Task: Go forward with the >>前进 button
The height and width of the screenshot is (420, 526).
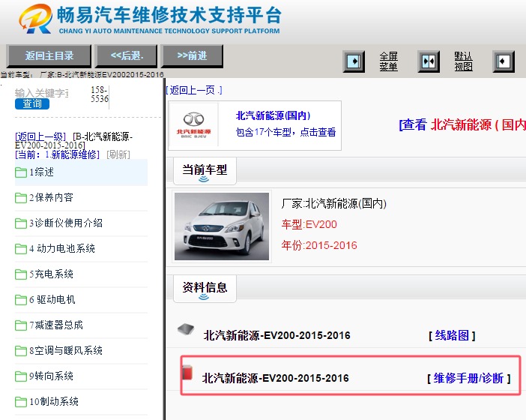Action: pyautogui.click(x=192, y=55)
